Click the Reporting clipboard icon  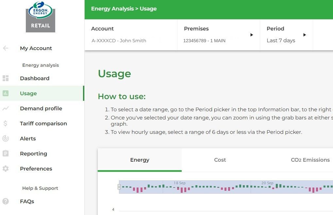coord(5,153)
